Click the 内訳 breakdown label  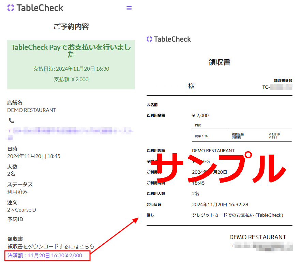(198, 125)
